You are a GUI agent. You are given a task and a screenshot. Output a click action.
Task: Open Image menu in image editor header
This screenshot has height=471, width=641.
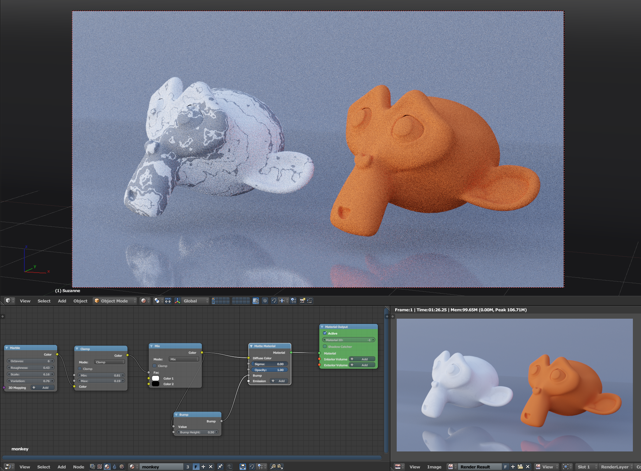coord(434,467)
